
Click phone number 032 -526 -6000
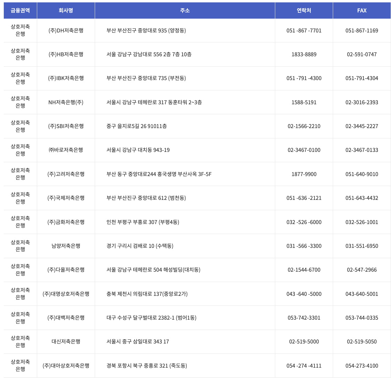[x=304, y=222]
